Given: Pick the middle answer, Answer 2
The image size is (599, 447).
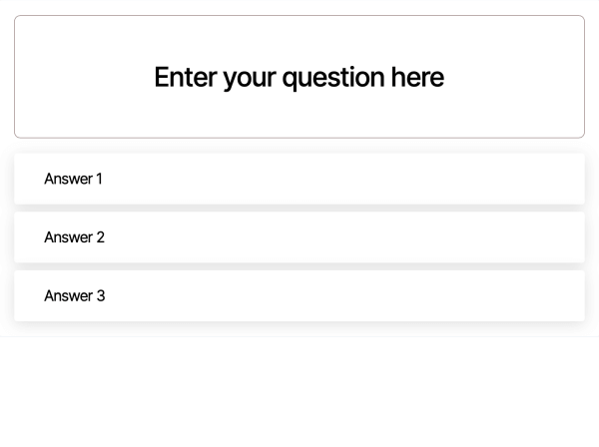Looking at the screenshot, I should click(x=299, y=237).
